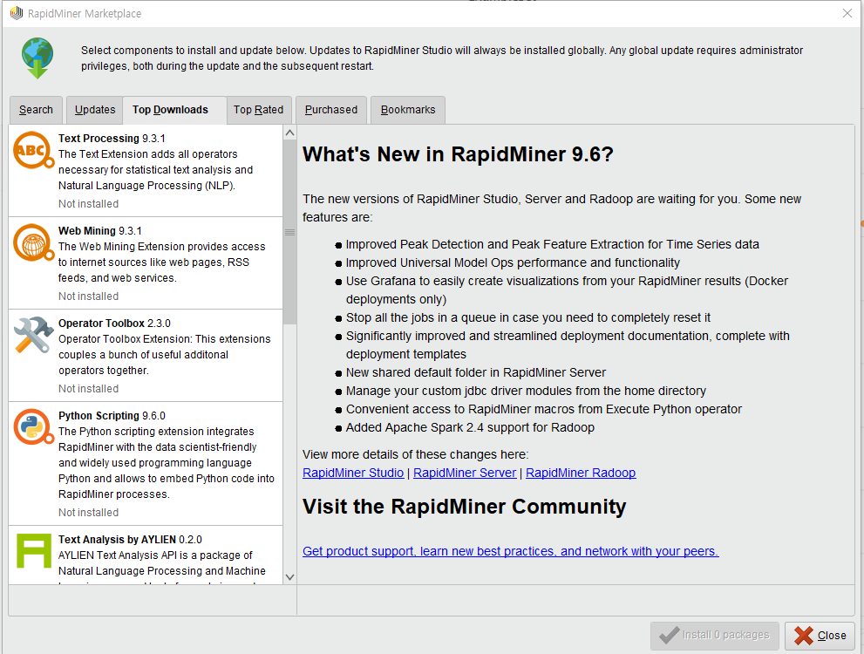The image size is (864, 654).
Task: Select the Text Analysis by AYLIEN 0.2.0 title
Action: [131, 540]
